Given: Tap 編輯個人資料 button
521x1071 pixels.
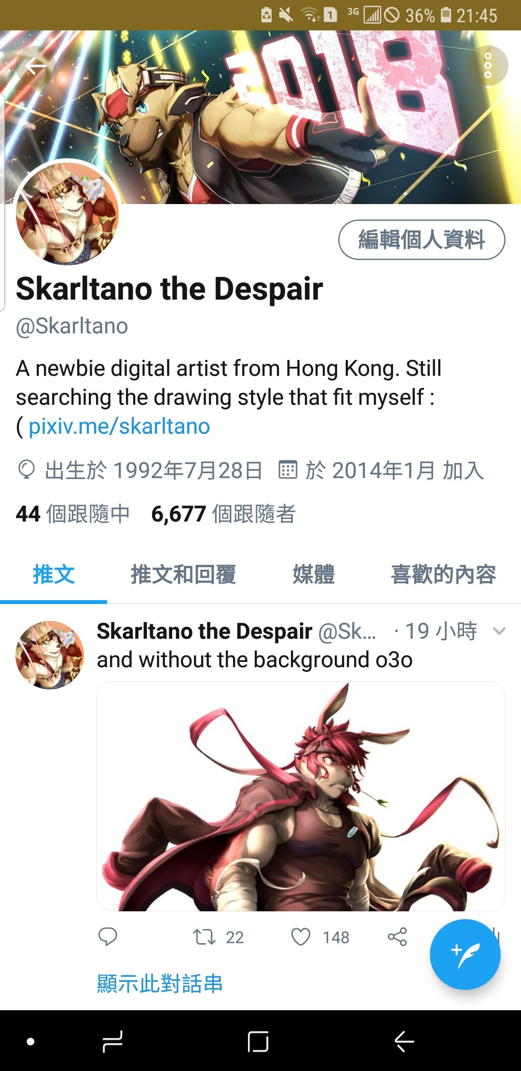Looking at the screenshot, I should [422, 240].
